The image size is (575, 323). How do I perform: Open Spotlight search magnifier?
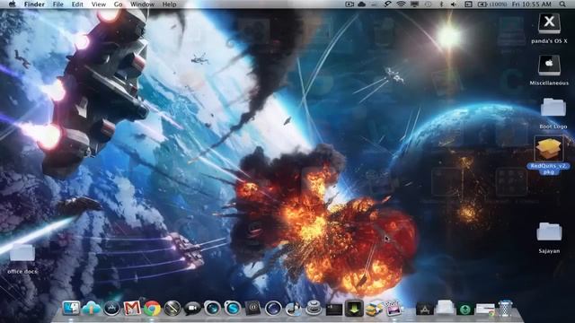562,4
